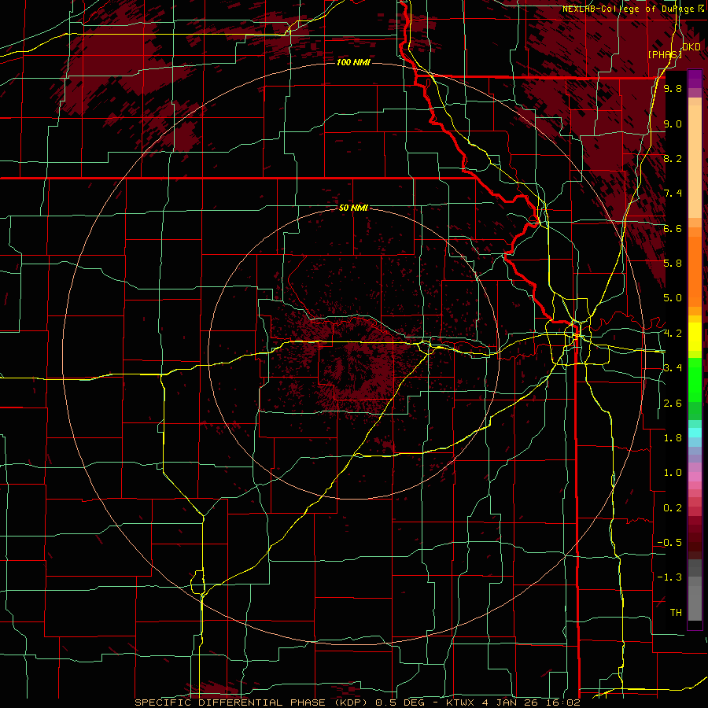Click the purple band at the top of the color bar
Viewport: 708px width, 708px height.
[695, 79]
